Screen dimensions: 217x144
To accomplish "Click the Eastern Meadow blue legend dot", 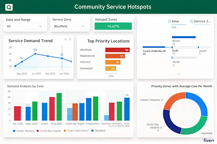I will point(14,131).
